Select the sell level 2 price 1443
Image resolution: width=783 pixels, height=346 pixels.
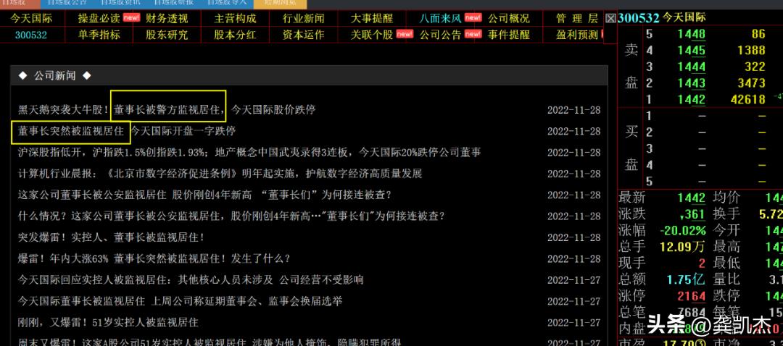tap(692, 83)
